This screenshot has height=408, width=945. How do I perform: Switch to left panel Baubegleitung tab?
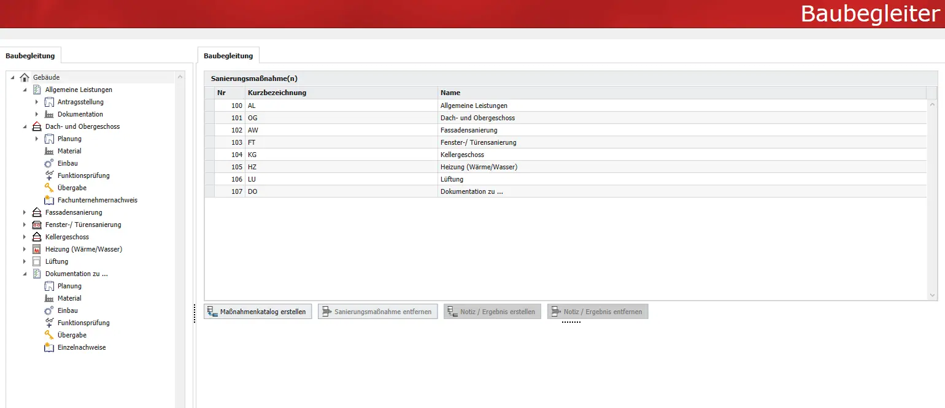[x=30, y=56]
